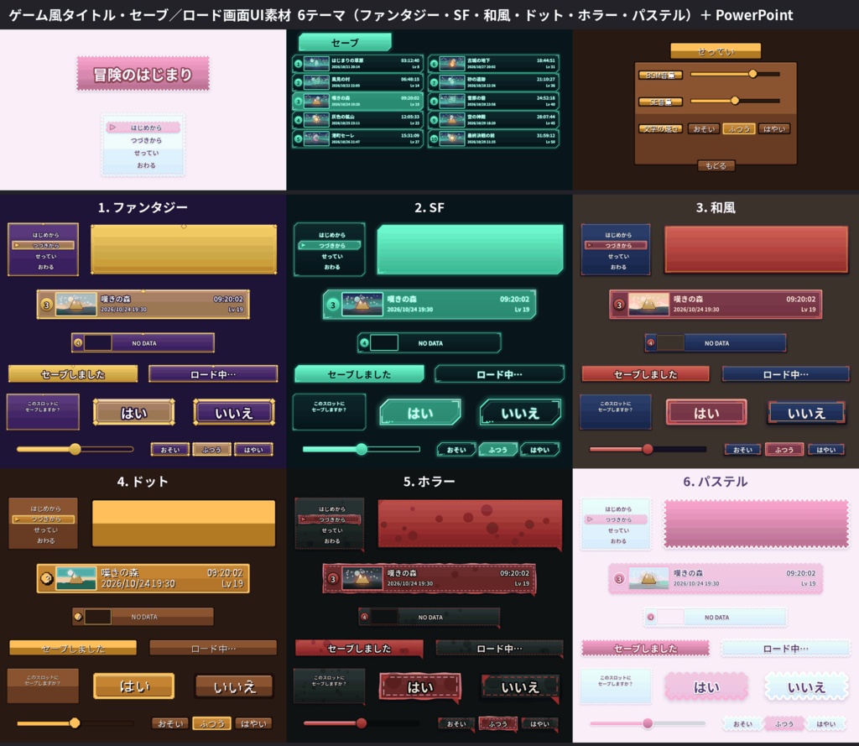This screenshot has height=746, width=859.
Task: Click the number 4 badge on ファンタジー NO DATA slot
Action: (x=78, y=343)
